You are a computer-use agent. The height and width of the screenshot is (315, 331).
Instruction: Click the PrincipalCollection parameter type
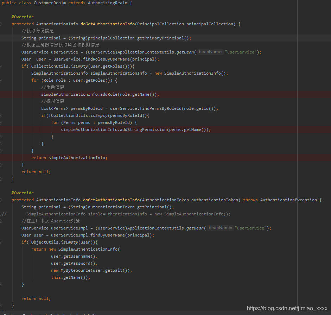coord(160,24)
